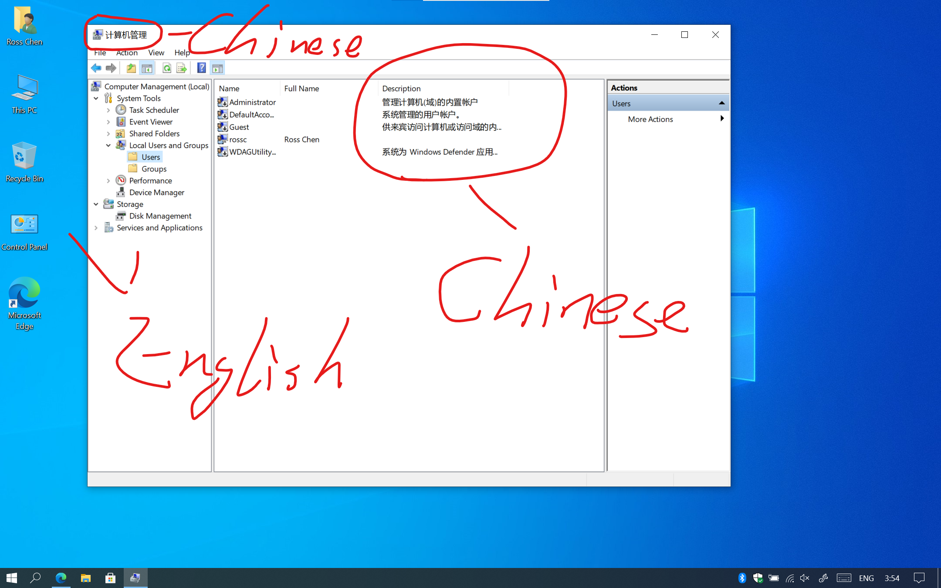This screenshot has height=588, width=941.
Task: Open Microsoft Store from the taskbar
Action: click(110, 578)
